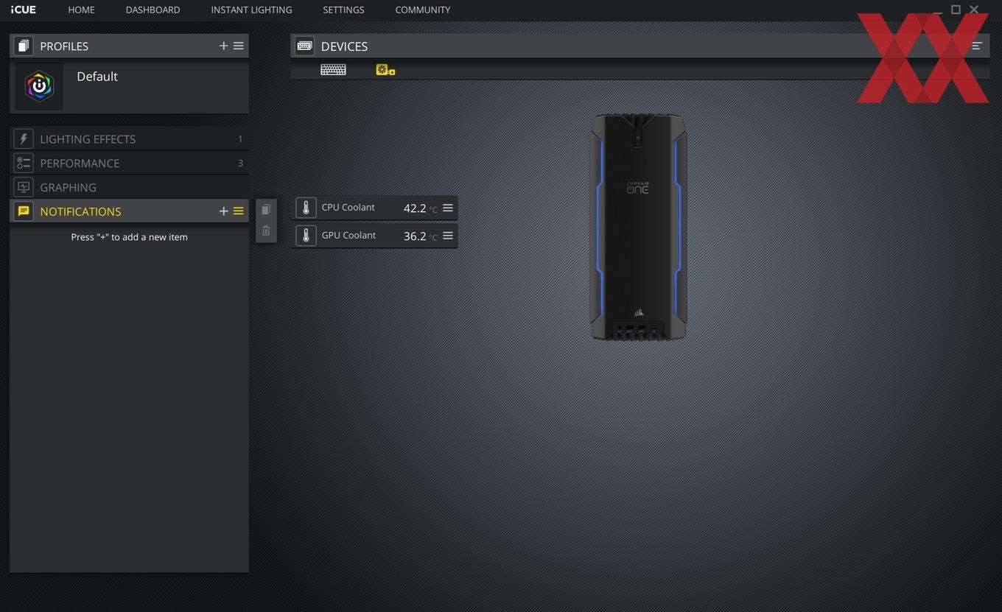
Task: Open the HOME menu
Action: click(81, 10)
